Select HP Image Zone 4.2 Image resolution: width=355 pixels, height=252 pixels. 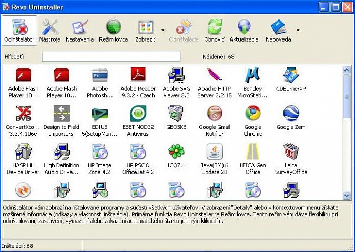pos(99,159)
